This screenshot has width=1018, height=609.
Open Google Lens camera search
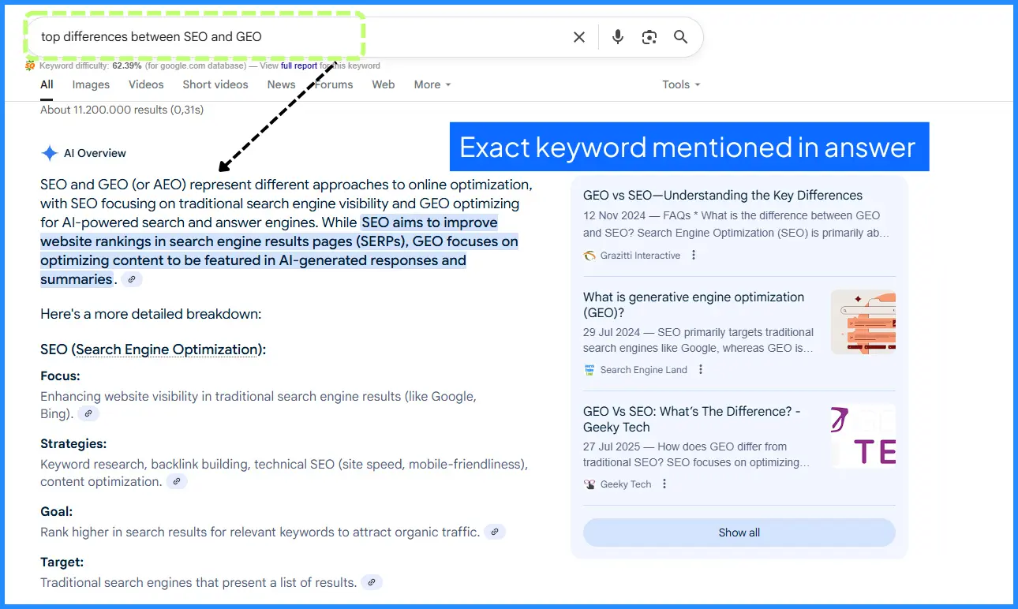click(649, 36)
